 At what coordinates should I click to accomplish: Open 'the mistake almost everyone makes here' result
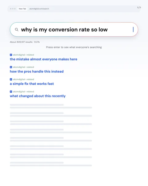pos(43,59)
